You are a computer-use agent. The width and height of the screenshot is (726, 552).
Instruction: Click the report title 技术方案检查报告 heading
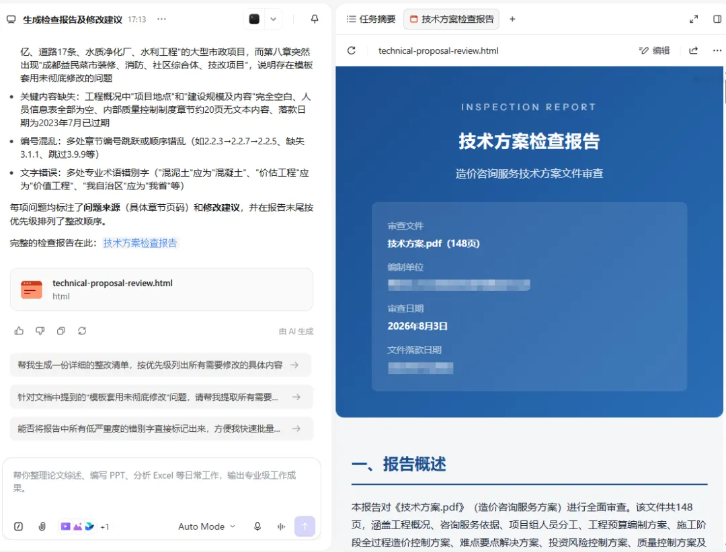tap(529, 141)
